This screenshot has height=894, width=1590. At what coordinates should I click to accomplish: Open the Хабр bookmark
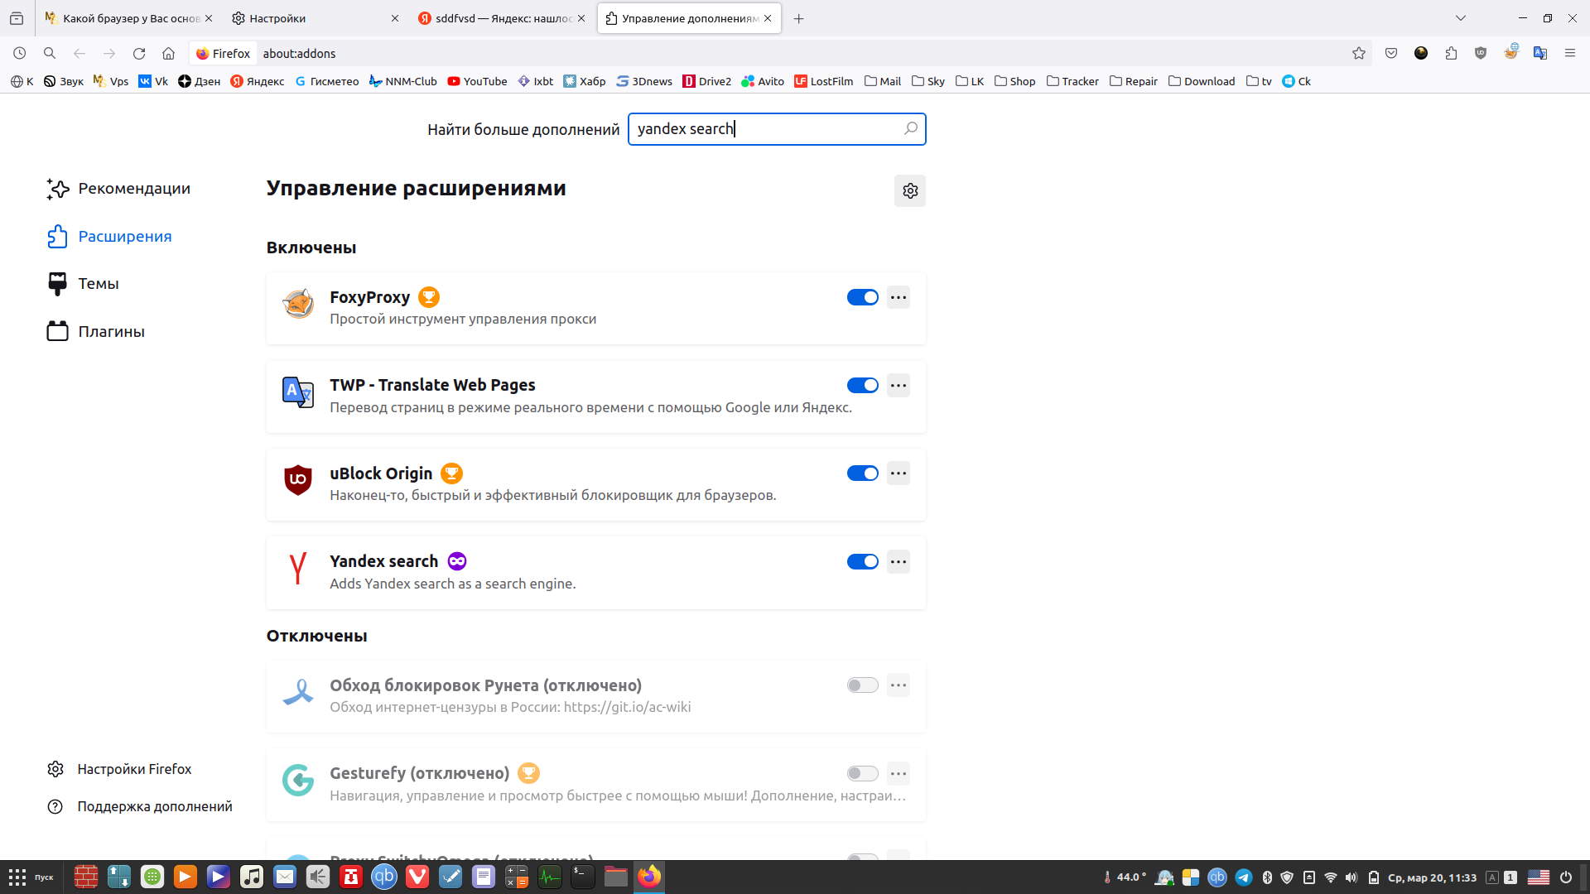coord(585,81)
